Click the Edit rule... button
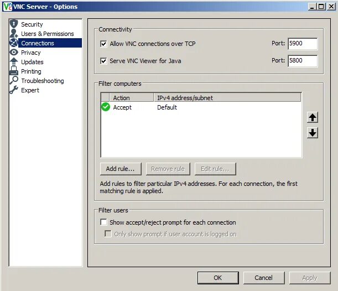 [215, 169]
